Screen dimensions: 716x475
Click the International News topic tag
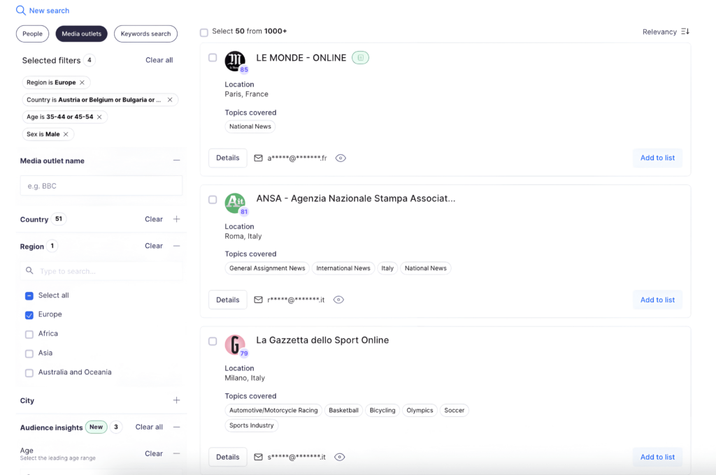click(x=343, y=268)
